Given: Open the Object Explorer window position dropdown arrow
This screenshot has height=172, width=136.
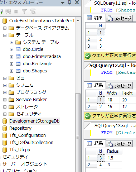Looking at the screenshot, I should 63,3.
